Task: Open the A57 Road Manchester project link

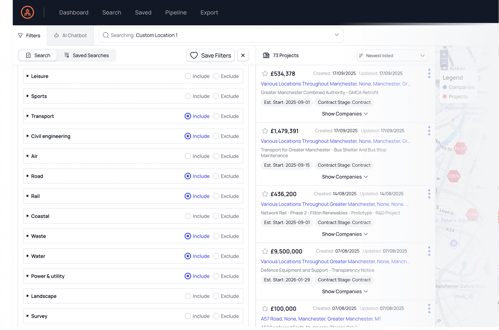Action: (x=320, y=319)
